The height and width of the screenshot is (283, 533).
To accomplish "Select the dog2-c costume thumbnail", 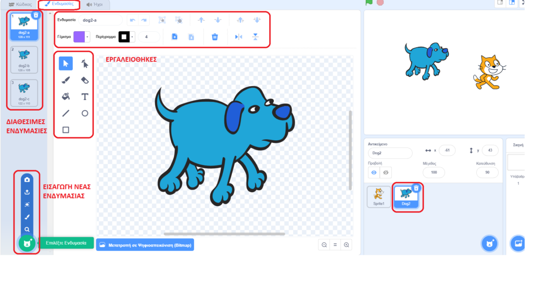I will (x=24, y=93).
